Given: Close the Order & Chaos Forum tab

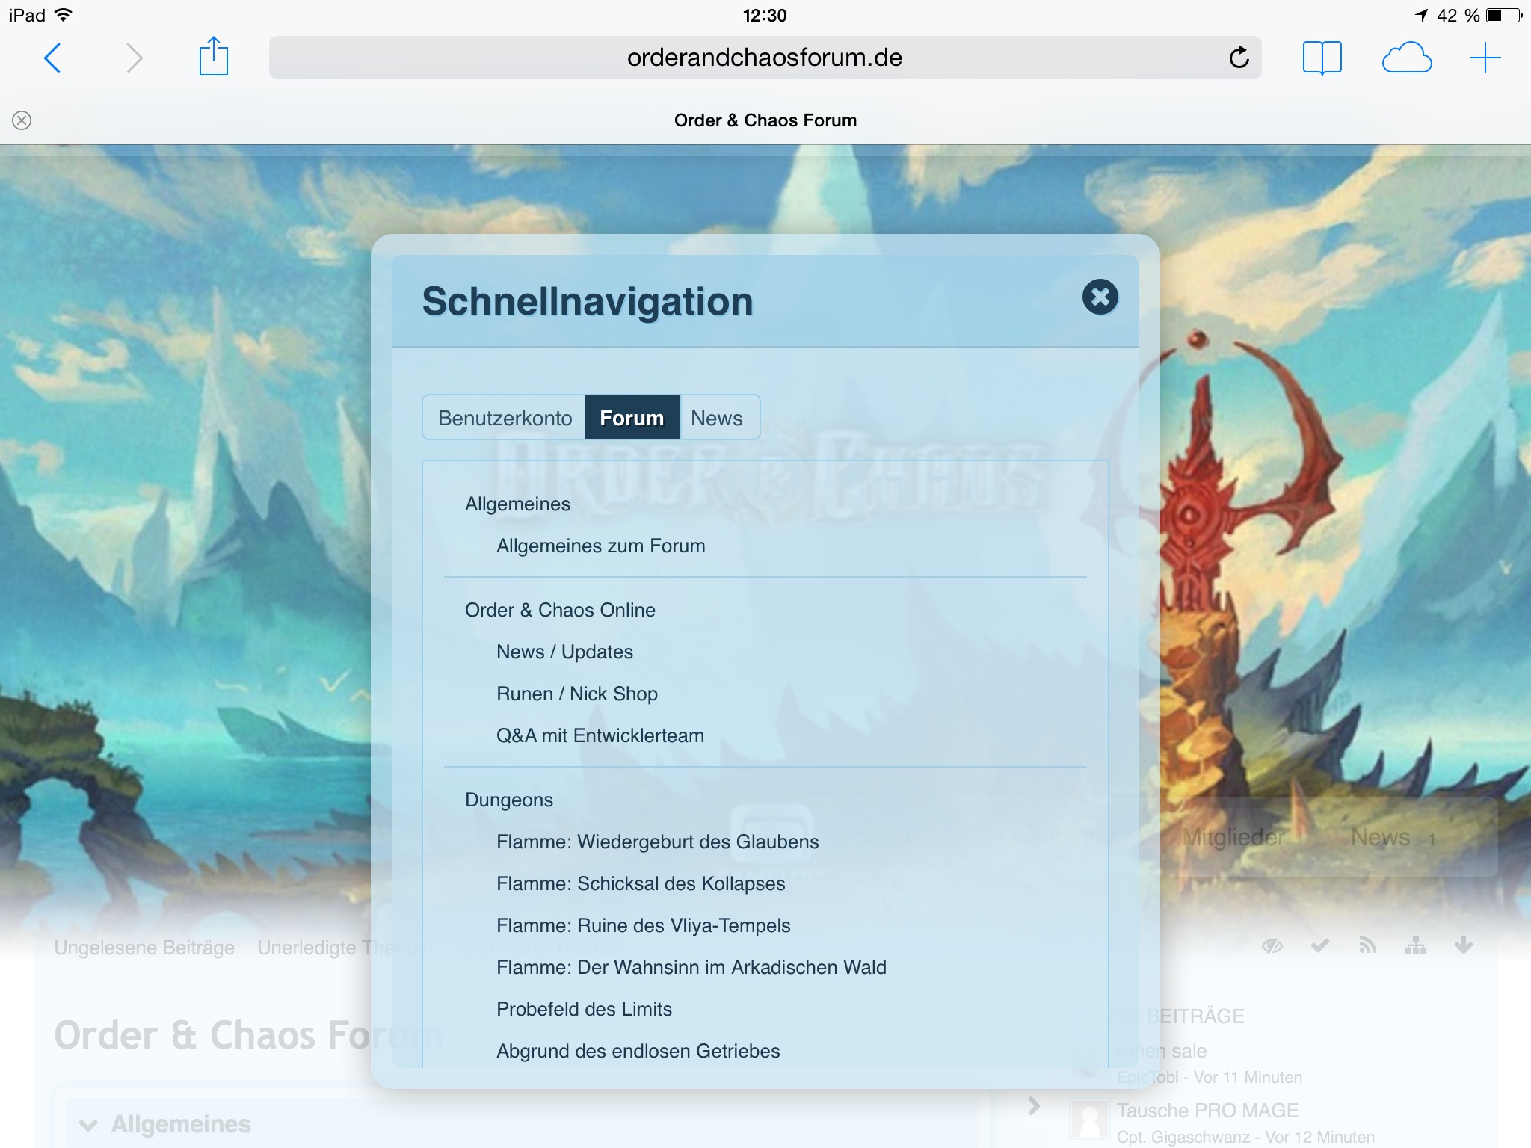Looking at the screenshot, I should (x=22, y=120).
